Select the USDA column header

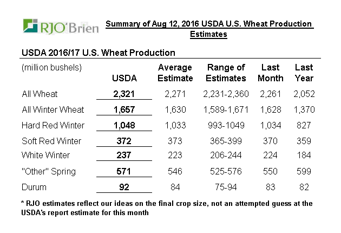tap(124, 78)
